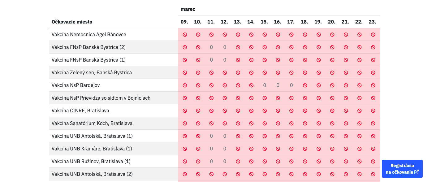Click external link icon in registration button
The image size is (436, 182).
(x=417, y=172)
